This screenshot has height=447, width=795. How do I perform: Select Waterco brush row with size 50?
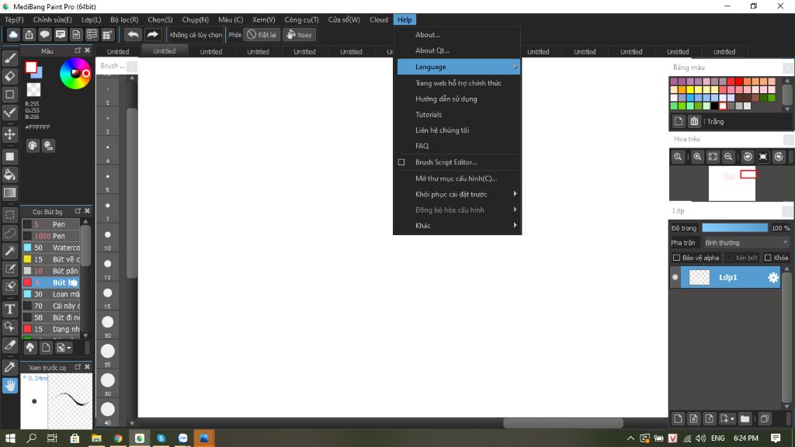click(51, 248)
